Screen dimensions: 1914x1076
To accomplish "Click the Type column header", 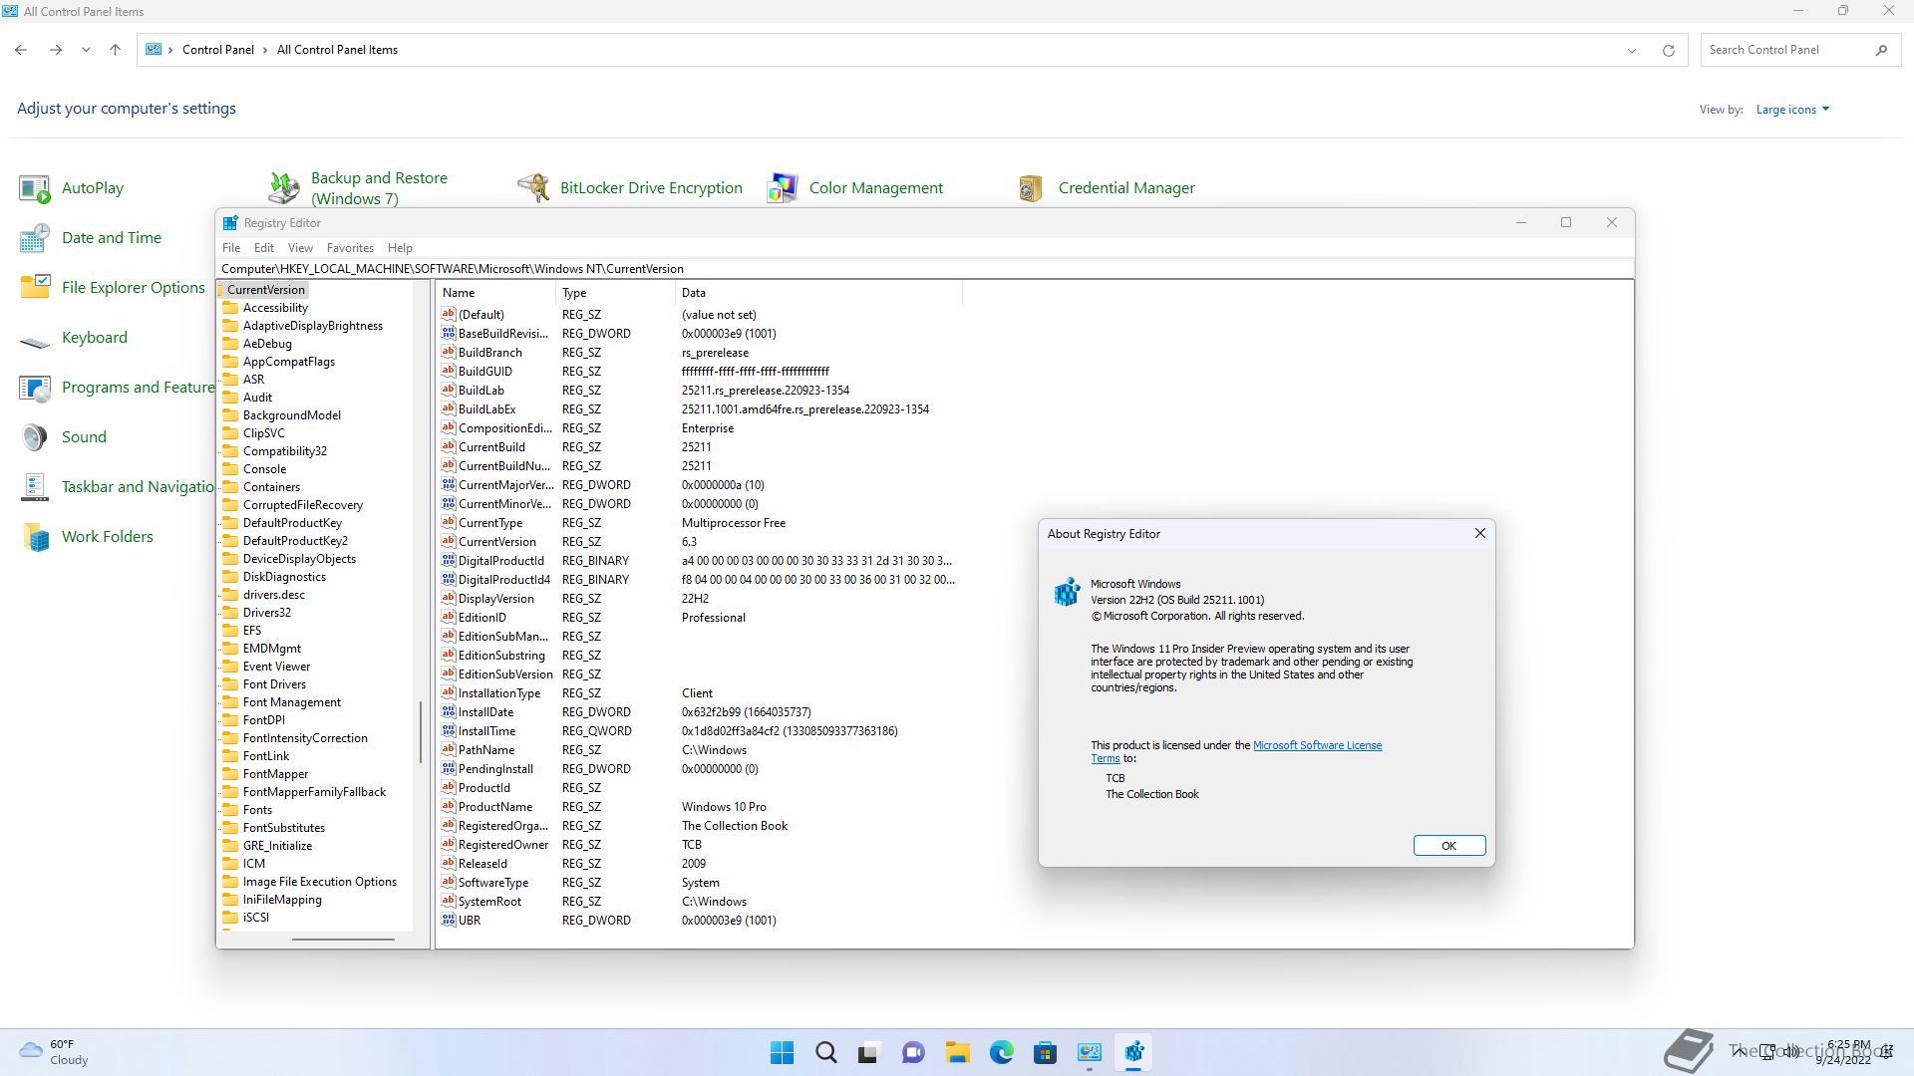I will pos(615,293).
